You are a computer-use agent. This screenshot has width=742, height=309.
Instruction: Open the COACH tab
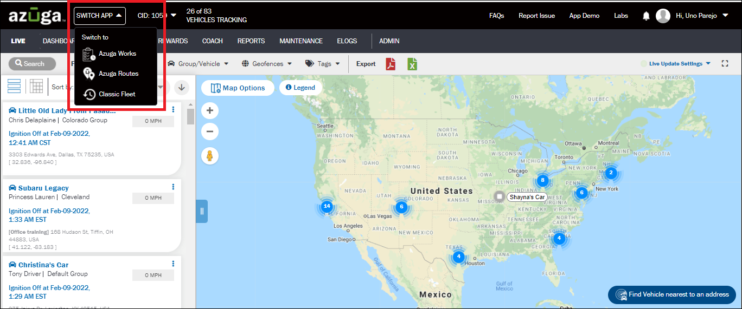[213, 41]
